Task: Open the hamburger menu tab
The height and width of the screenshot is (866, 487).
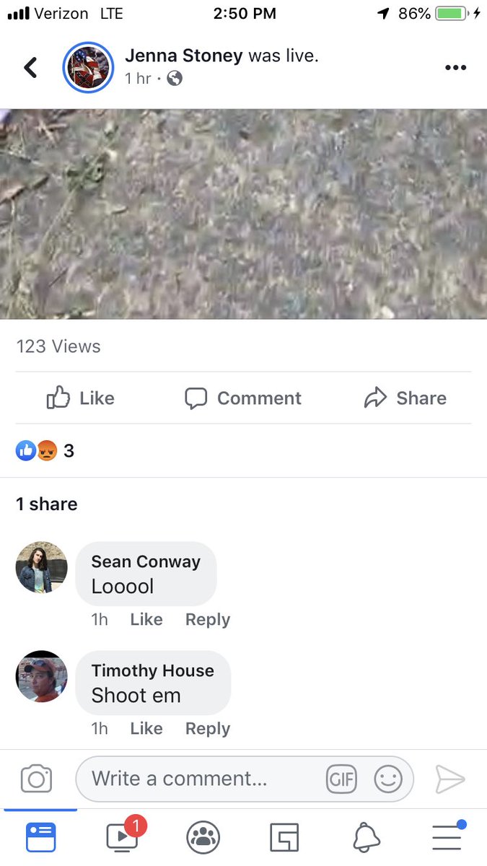Action: tap(448, 836)
